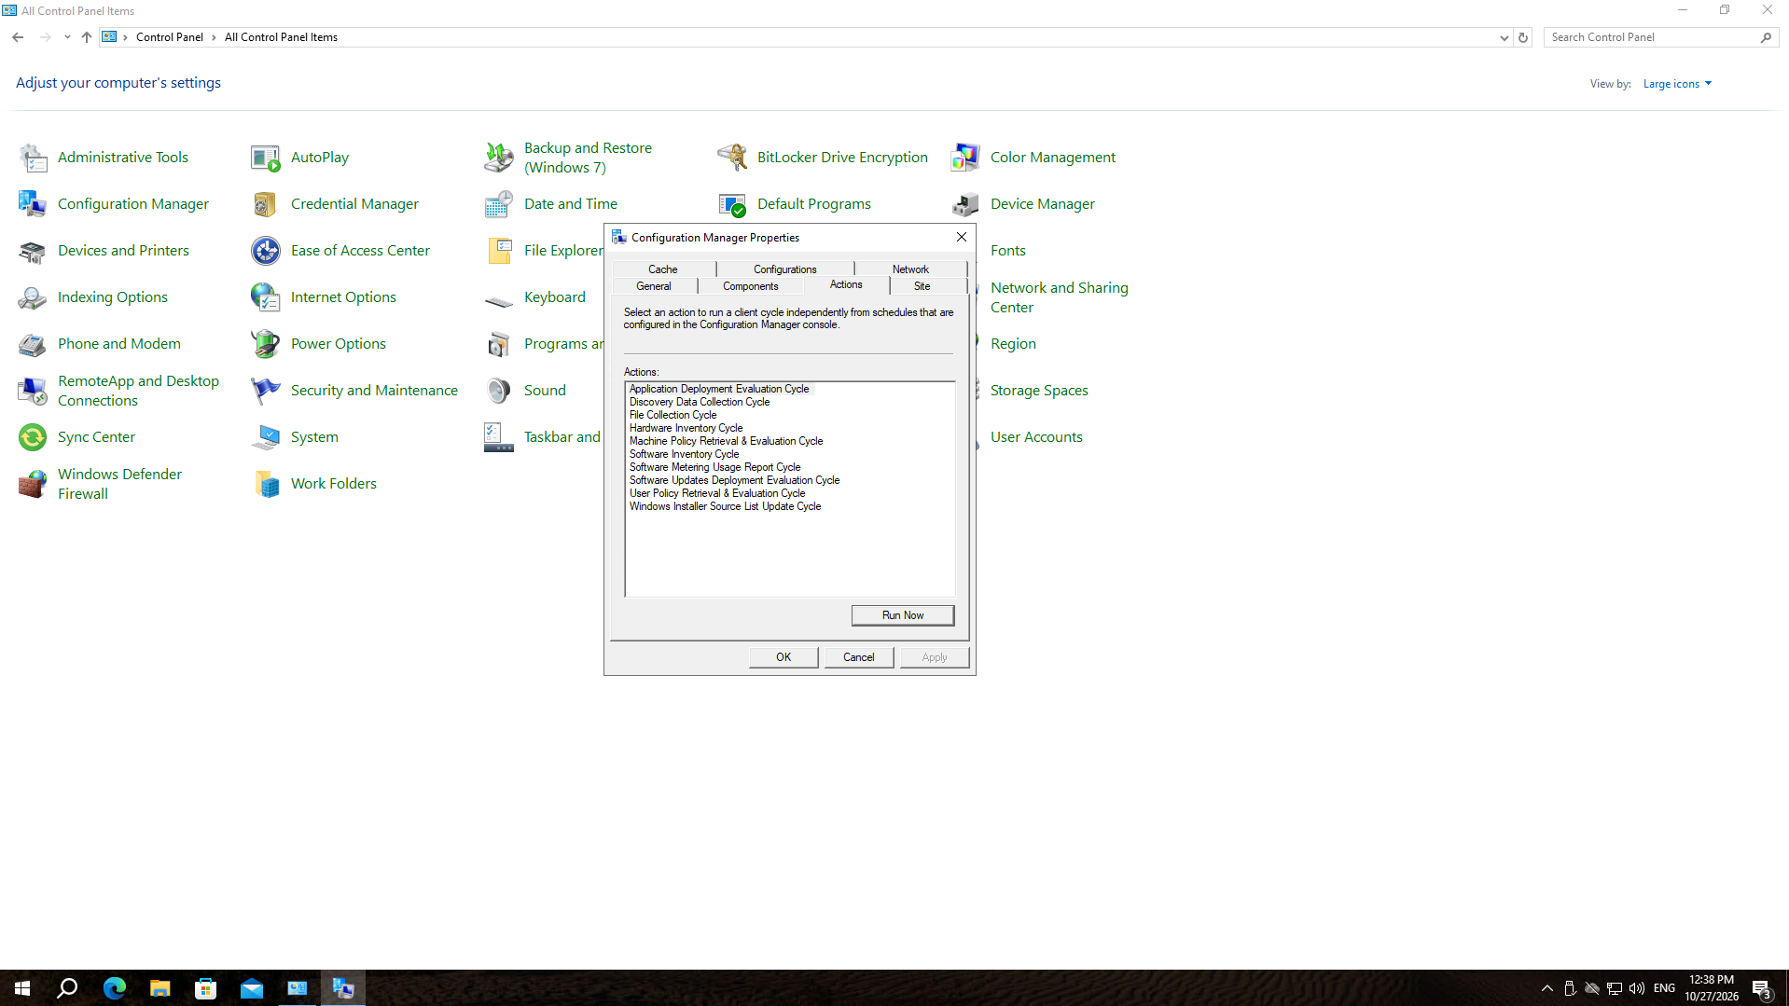The width and height of the screenshot is (1789, 1006).
Task: Open the Sync Center icon
Action: coord(33,437)
